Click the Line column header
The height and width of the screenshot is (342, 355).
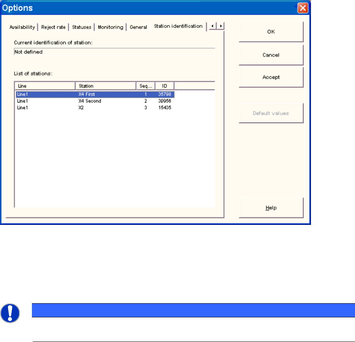[x=45, y=86]
